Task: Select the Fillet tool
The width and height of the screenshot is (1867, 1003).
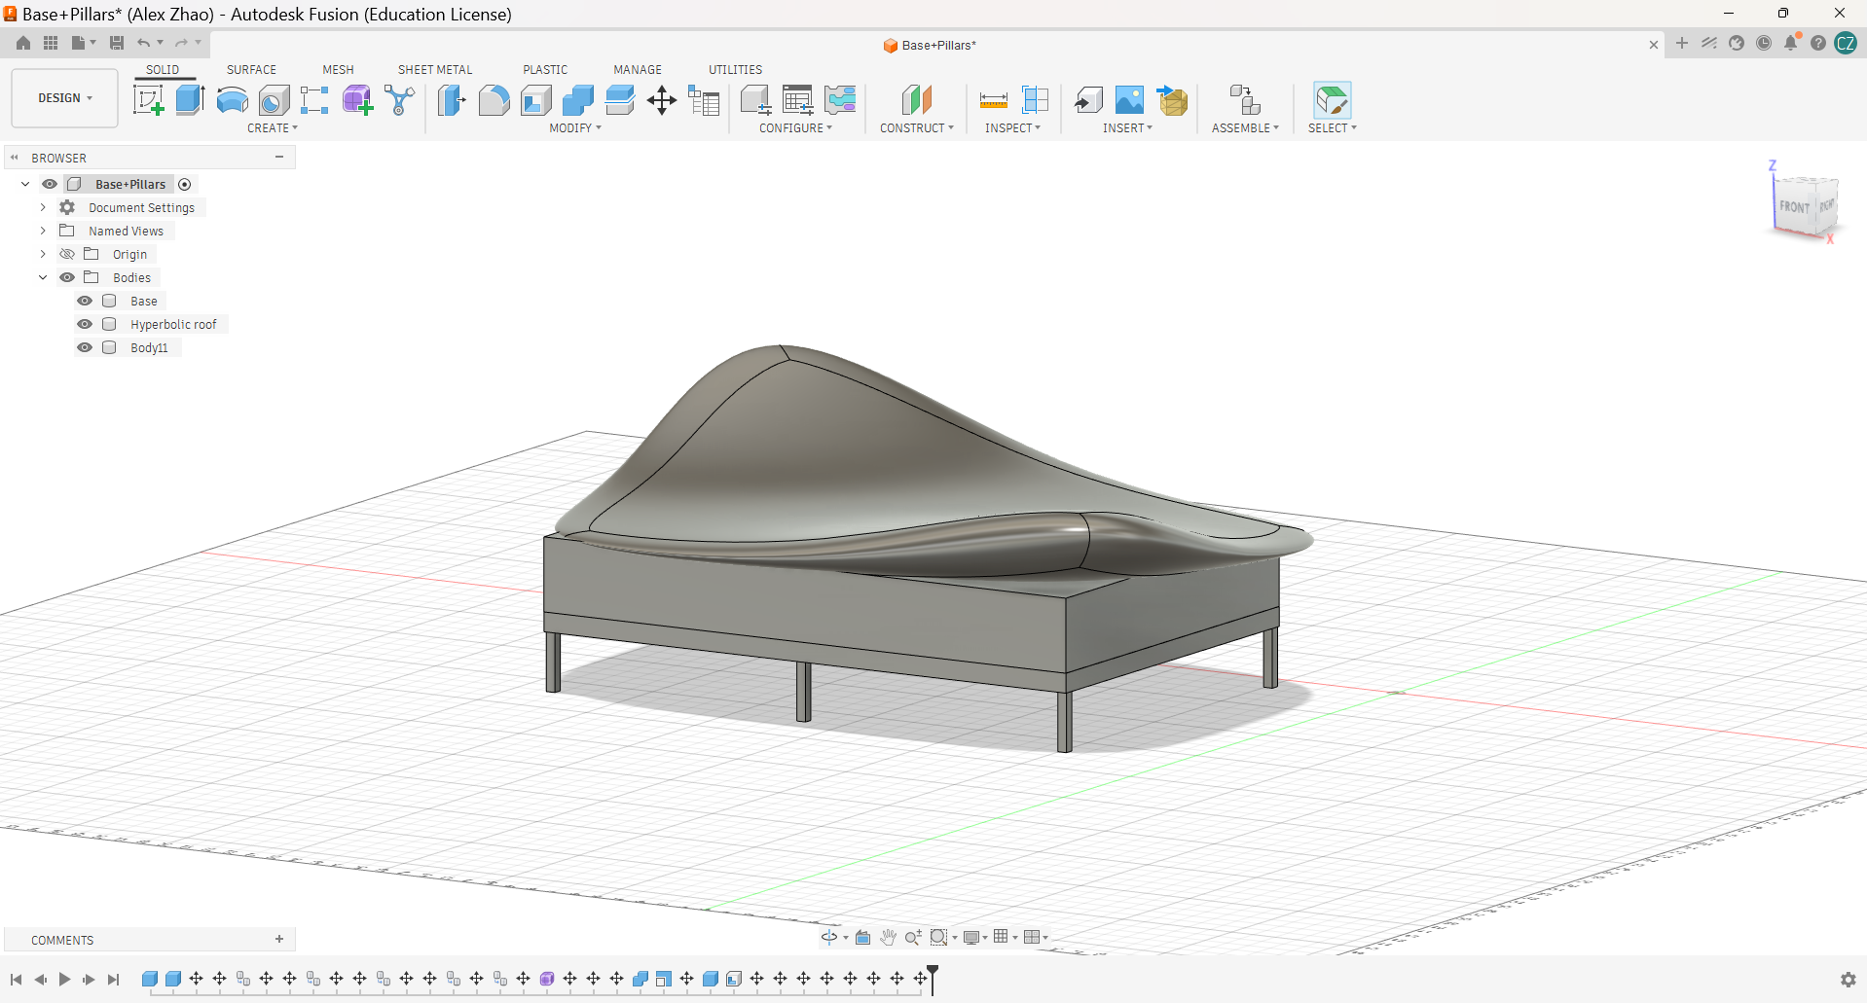Action: click(x=494, y=100)
